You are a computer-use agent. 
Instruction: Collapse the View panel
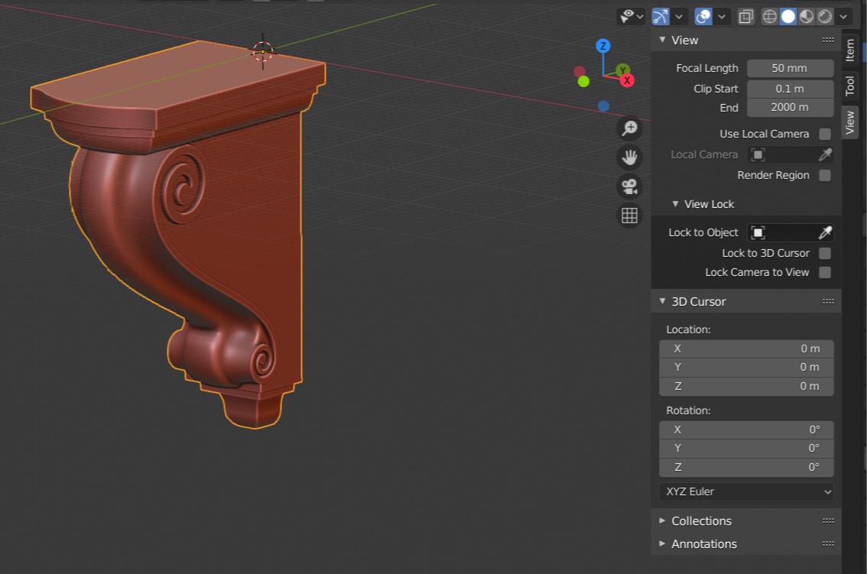pos(662,40)
